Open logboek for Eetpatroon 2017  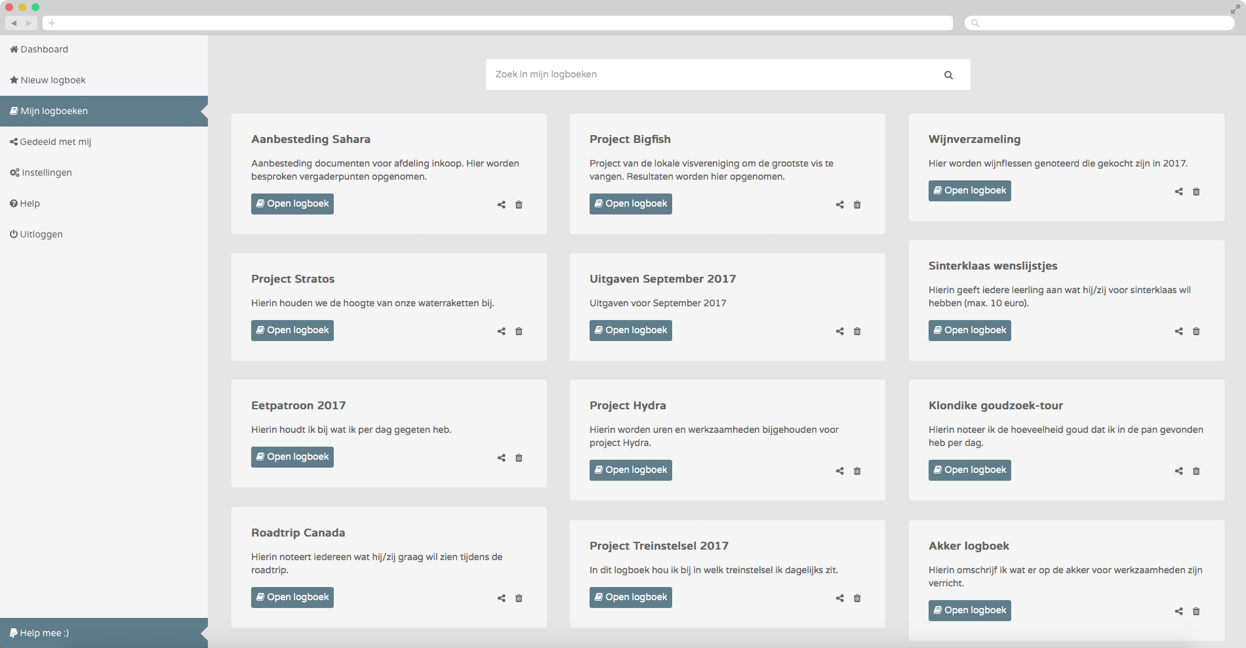tap(292, 457)
